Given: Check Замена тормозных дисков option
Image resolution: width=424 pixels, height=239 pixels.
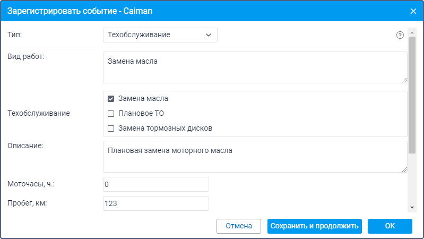Looking at the screenshot, I should (111, 129).
